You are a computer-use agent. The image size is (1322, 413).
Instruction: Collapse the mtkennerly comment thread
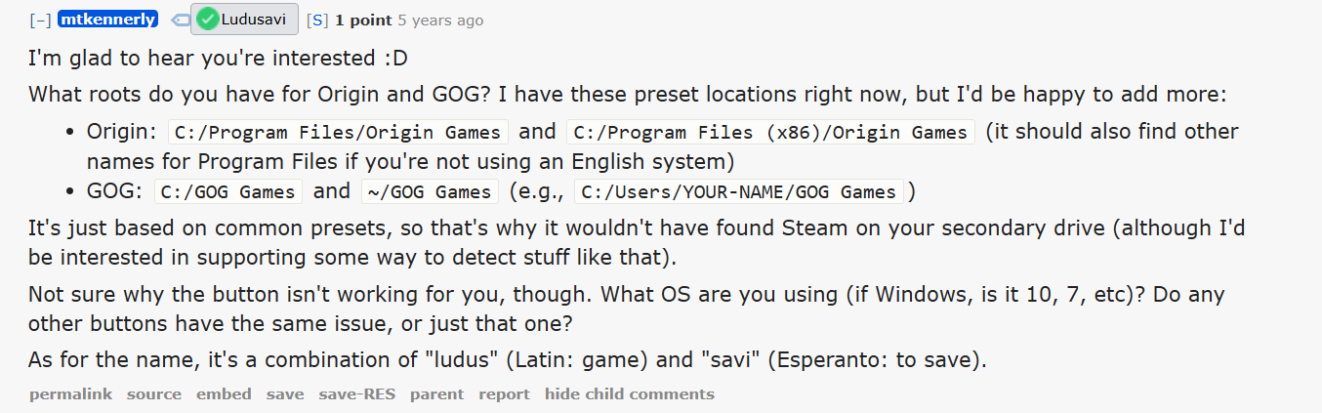(40, 20)
